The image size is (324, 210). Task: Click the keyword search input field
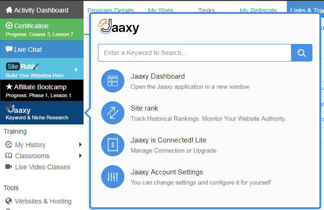pos(194,53)
